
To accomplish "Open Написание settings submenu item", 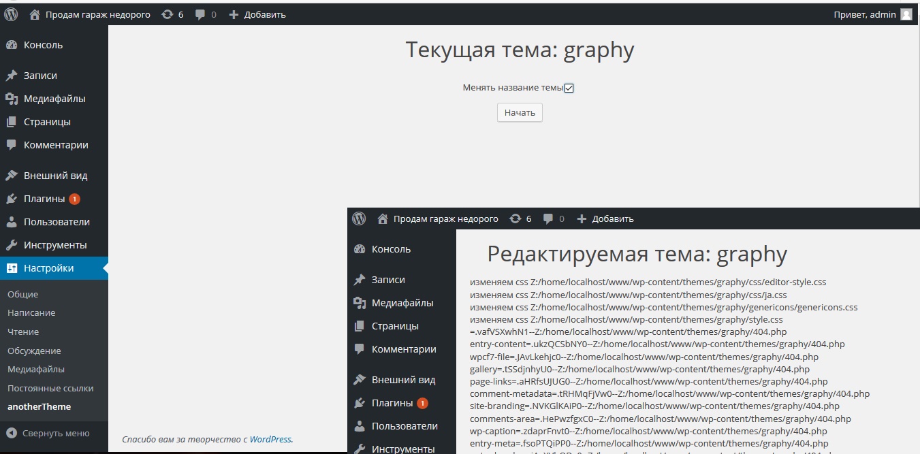I will tap(31, 313).
